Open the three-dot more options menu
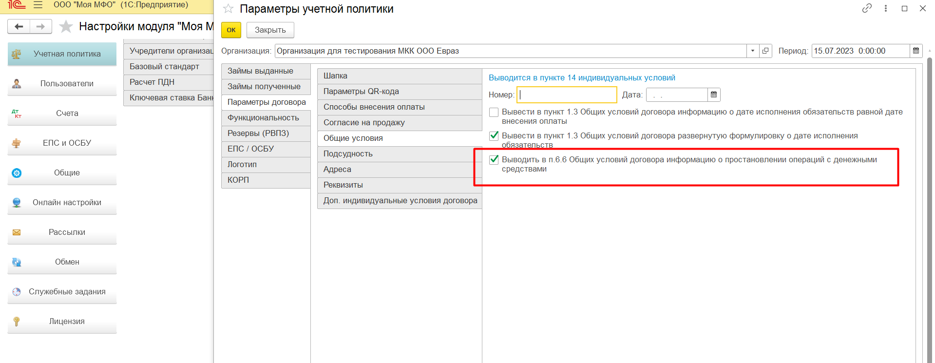Image resolution: width=935 pixels, height=363 pixels. [x=886, y=8]
